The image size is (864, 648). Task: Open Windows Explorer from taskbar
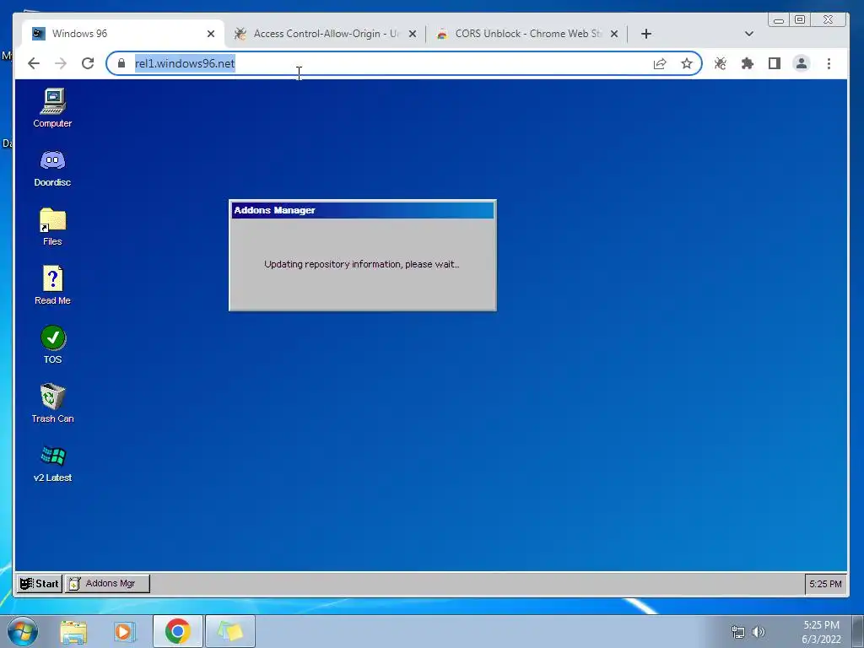coord(73,631)
